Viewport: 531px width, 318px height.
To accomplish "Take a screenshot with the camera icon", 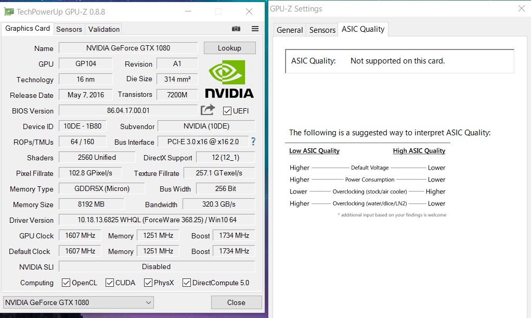I will click(236, 29).
